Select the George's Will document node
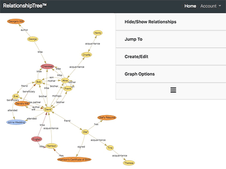226x169 pixels. click(16, 21)
